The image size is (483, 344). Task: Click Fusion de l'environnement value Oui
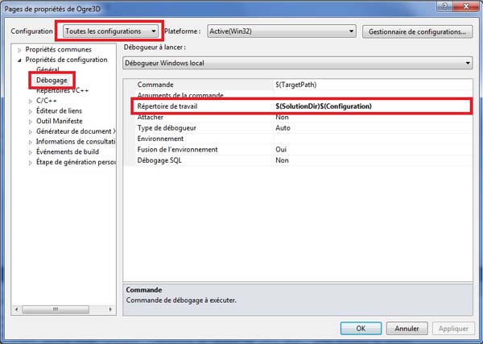click(x=370, y=149)
